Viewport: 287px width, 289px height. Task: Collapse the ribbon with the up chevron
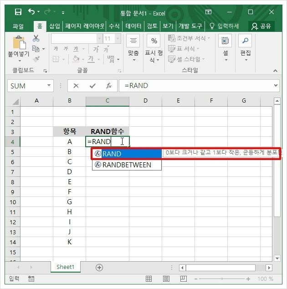[275, 71]
